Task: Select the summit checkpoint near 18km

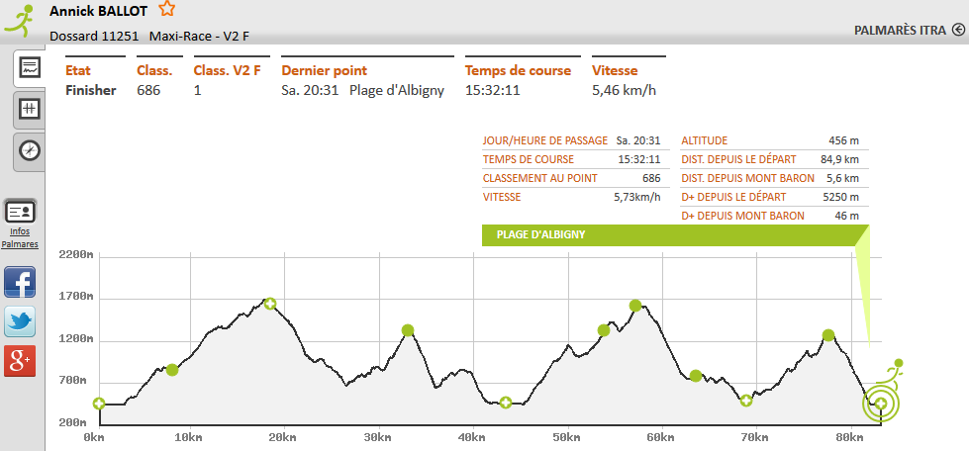Action: [x=269, y=304]
